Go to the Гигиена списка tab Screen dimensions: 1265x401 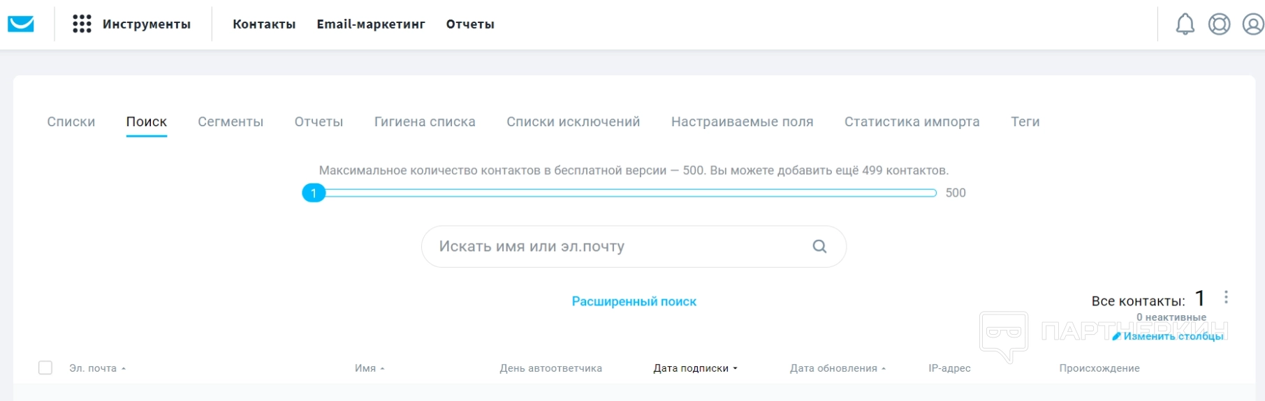[x=425, y=121]
